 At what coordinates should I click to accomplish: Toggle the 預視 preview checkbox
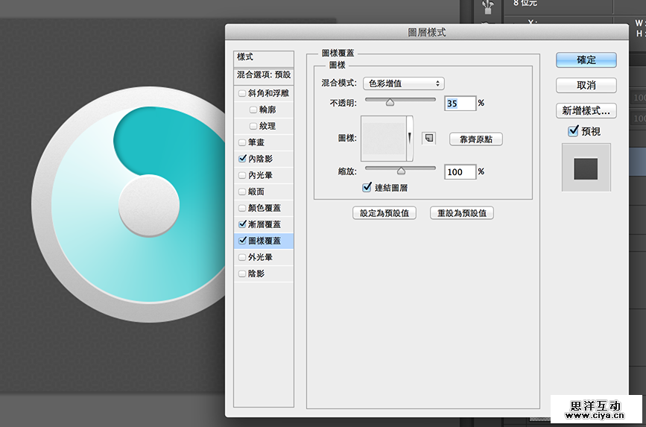tap(573, 131)
